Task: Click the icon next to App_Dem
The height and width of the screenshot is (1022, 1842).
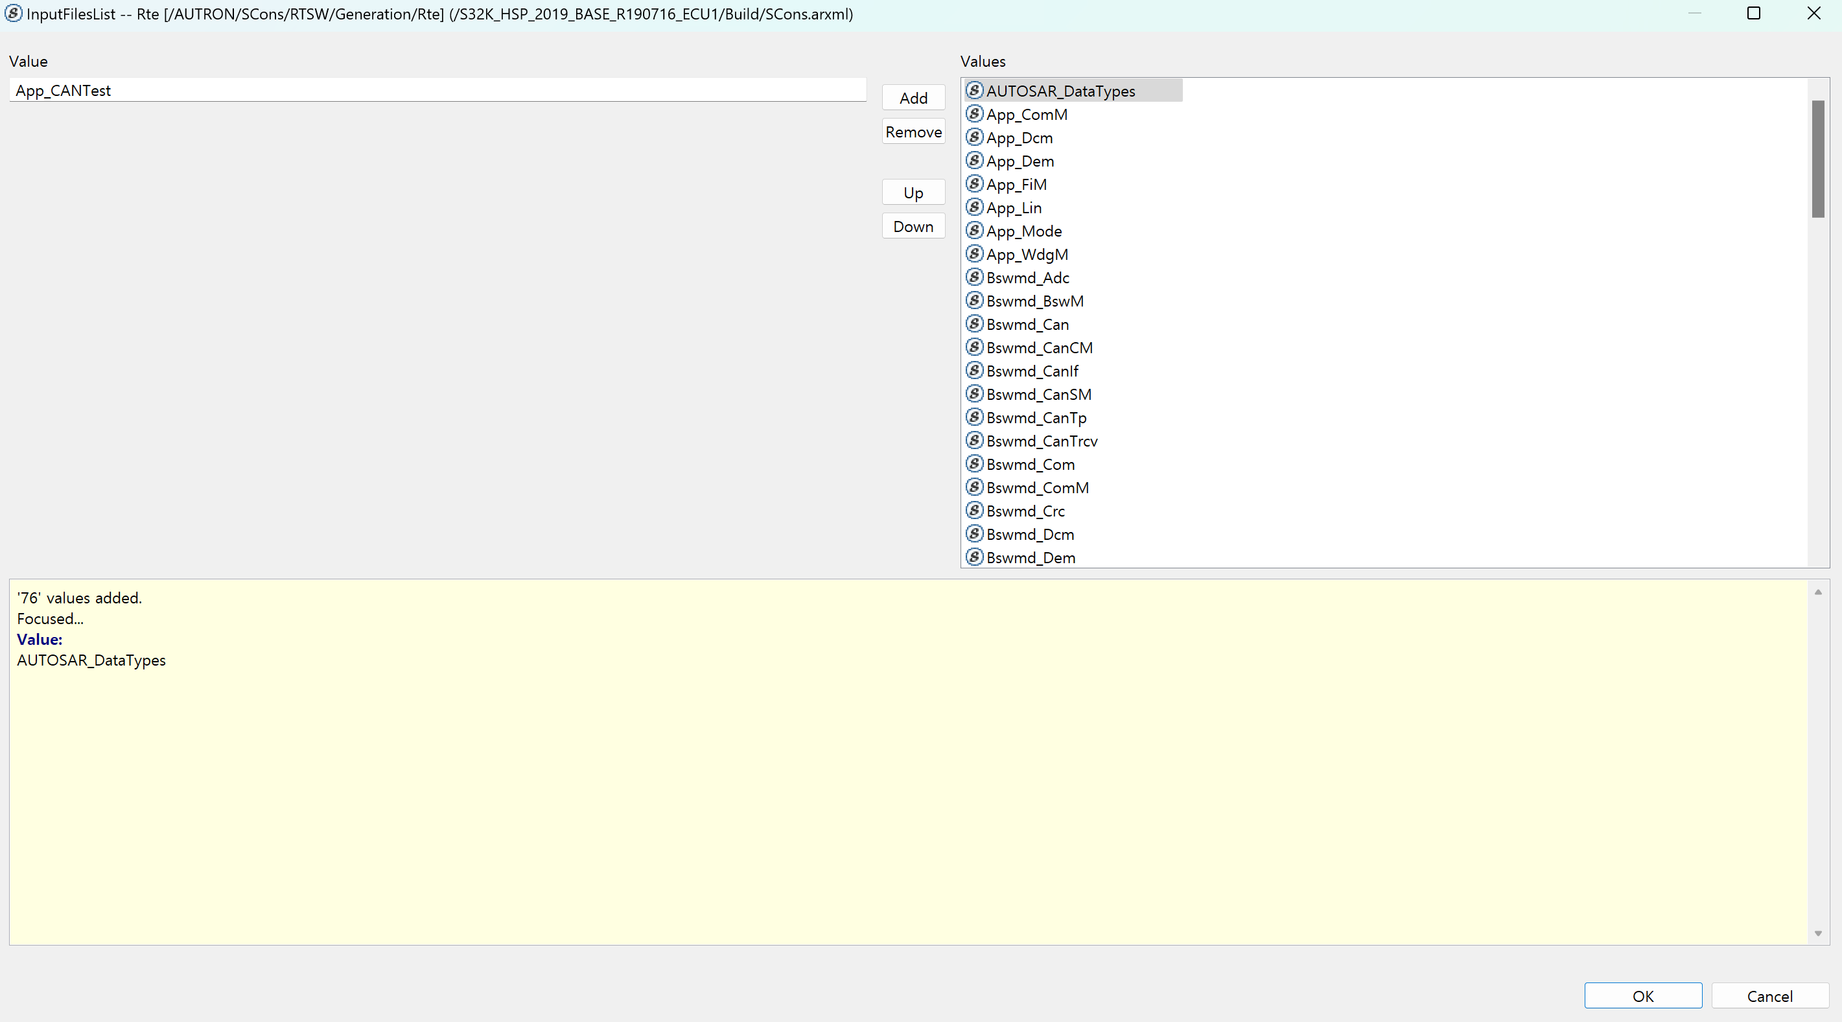Action: click(974, 160)
